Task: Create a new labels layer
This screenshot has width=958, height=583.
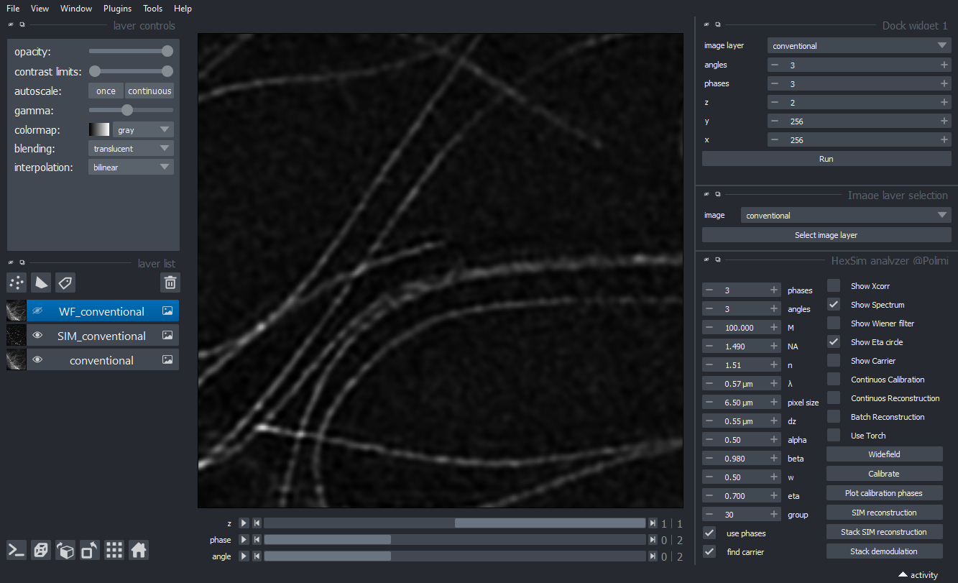Action: coord(65,283)
